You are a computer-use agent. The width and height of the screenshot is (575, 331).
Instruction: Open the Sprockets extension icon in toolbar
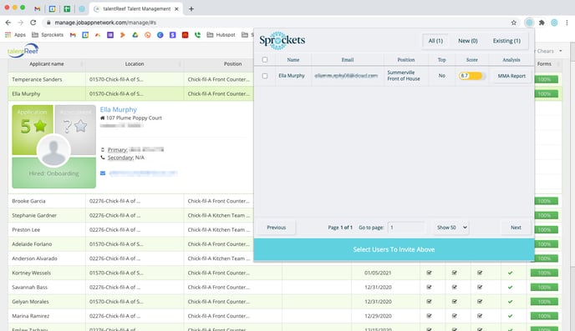529,23
